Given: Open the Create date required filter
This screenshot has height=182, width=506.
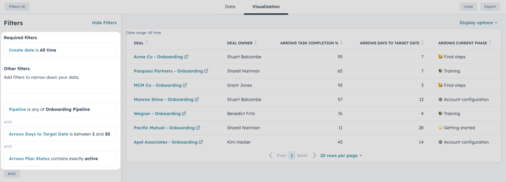Looking at the screenshot, I should click(x=60, y=50).
